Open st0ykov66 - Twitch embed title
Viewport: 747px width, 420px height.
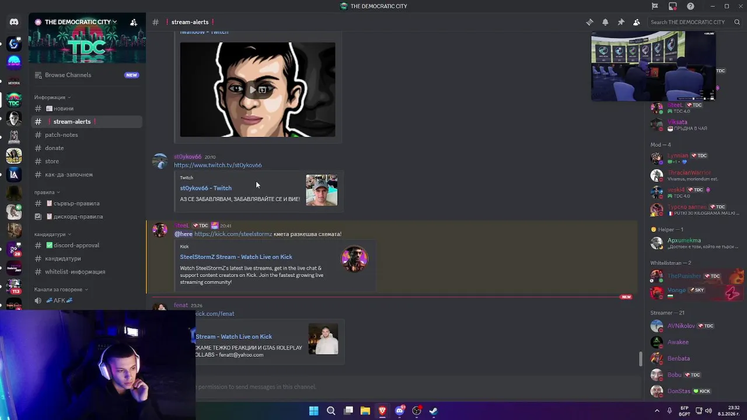[x=205, y=188]
